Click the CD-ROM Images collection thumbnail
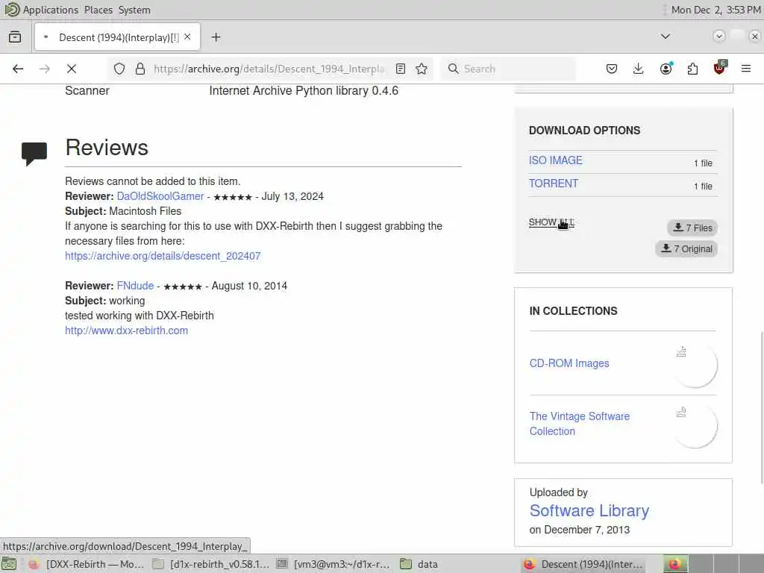The image size is (764, 573). coord(696,364)
